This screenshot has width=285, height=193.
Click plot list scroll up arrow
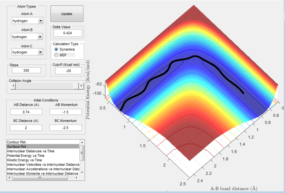82,142
